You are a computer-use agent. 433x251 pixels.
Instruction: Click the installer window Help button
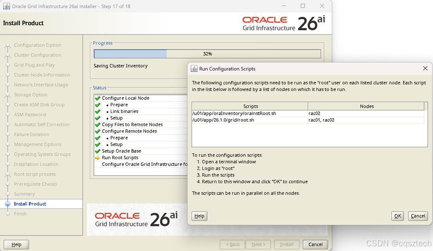tap(16, 244)
